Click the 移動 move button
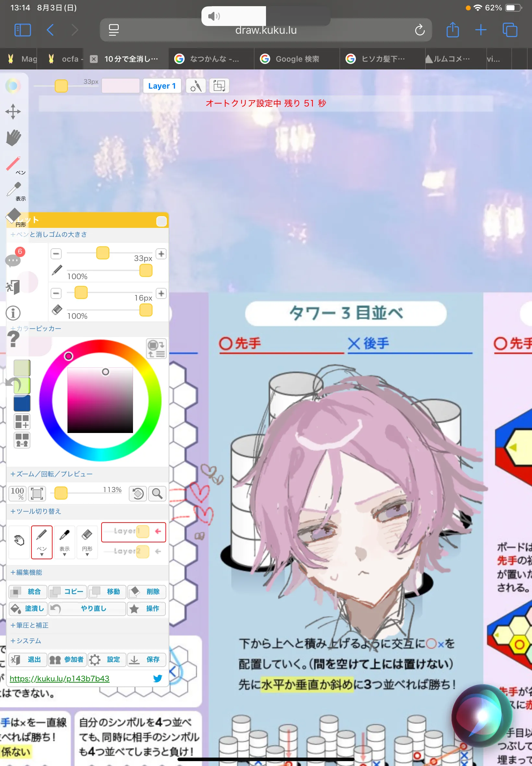 pos(107,592)
